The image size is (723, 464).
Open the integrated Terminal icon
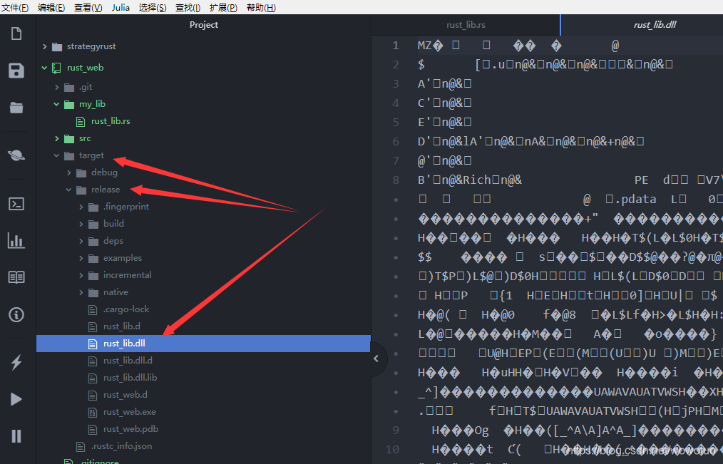(x=16, y=203)
